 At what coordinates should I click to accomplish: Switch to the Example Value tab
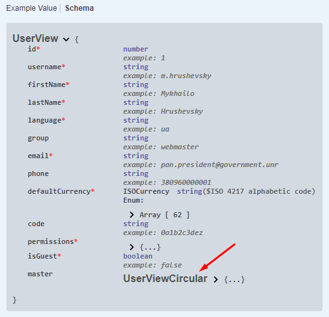(x=32, y=8)
